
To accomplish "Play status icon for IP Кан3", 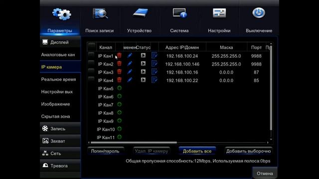I will [143, 72].
